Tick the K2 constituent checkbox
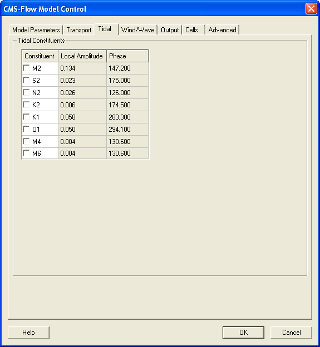Viewport: 320px width, 347px height. [26, 105]
